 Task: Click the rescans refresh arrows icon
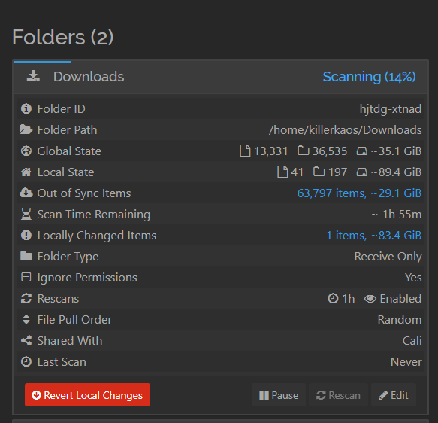[26, 298]
